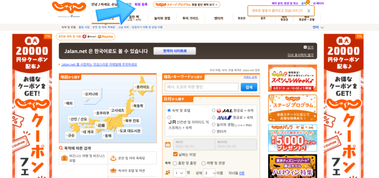379x178 pixels.
Task: Select 네 개국 region on the map
Action: tap(88, 132)
